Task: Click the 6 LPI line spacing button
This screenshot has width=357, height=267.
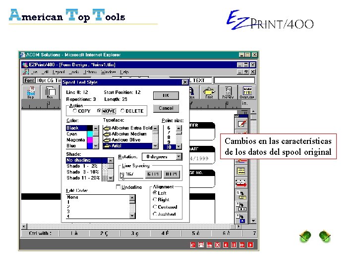Action: [x=153, y=174]
